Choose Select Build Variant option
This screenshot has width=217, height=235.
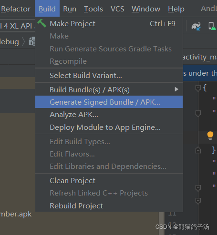[x=109, y=76]
